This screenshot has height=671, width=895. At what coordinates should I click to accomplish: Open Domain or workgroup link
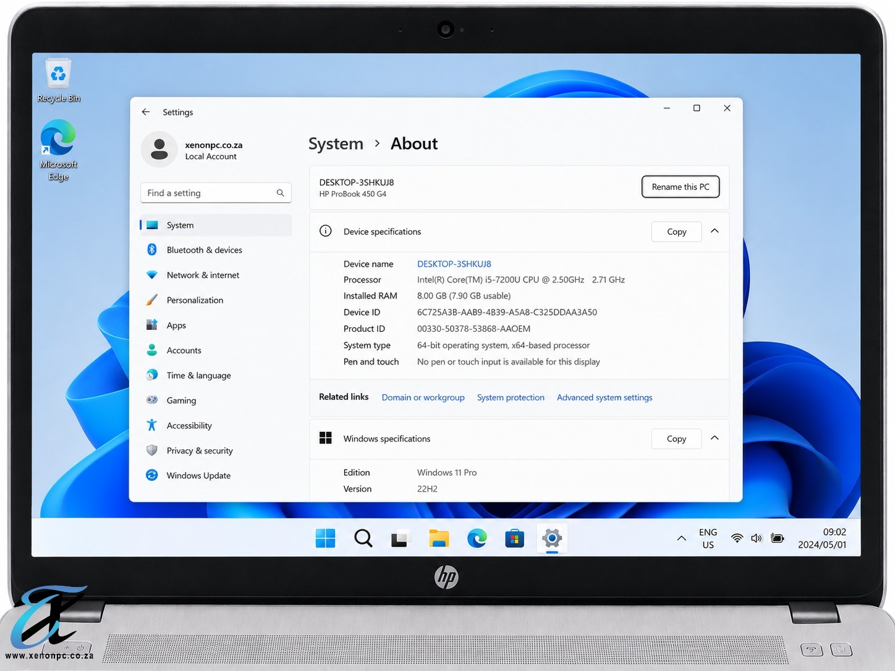(x=423, y=397)
